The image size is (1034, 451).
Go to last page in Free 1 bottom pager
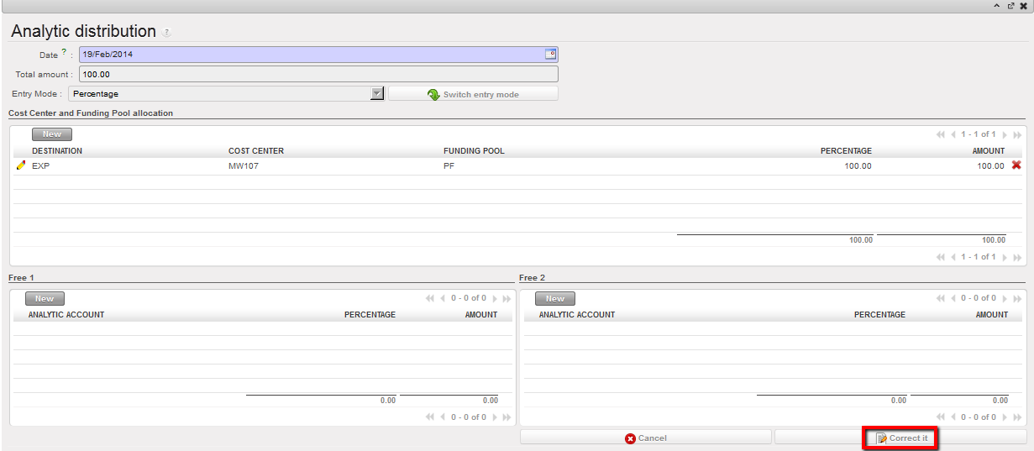[507, 417]
